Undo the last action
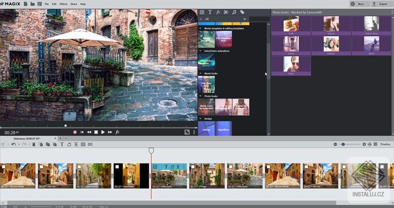The image size is (394, 208). 14,144
